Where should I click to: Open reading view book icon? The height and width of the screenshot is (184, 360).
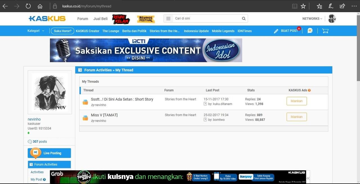click(x=294, y=6)
